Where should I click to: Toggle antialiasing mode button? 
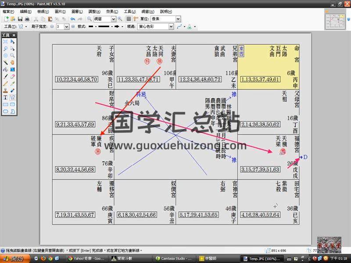180,27
